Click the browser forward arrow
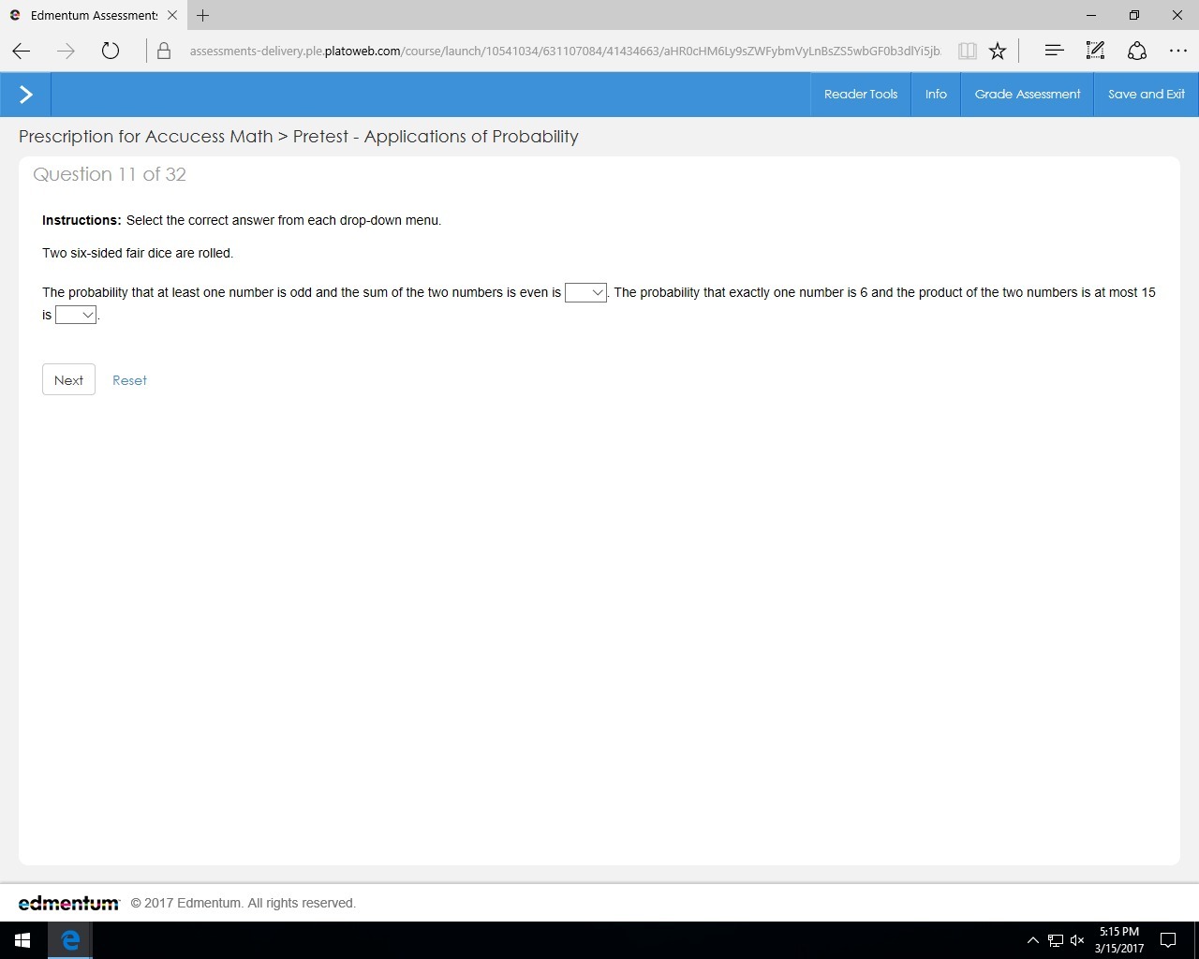Screen dimensions: 1199x959 [66, 52]
